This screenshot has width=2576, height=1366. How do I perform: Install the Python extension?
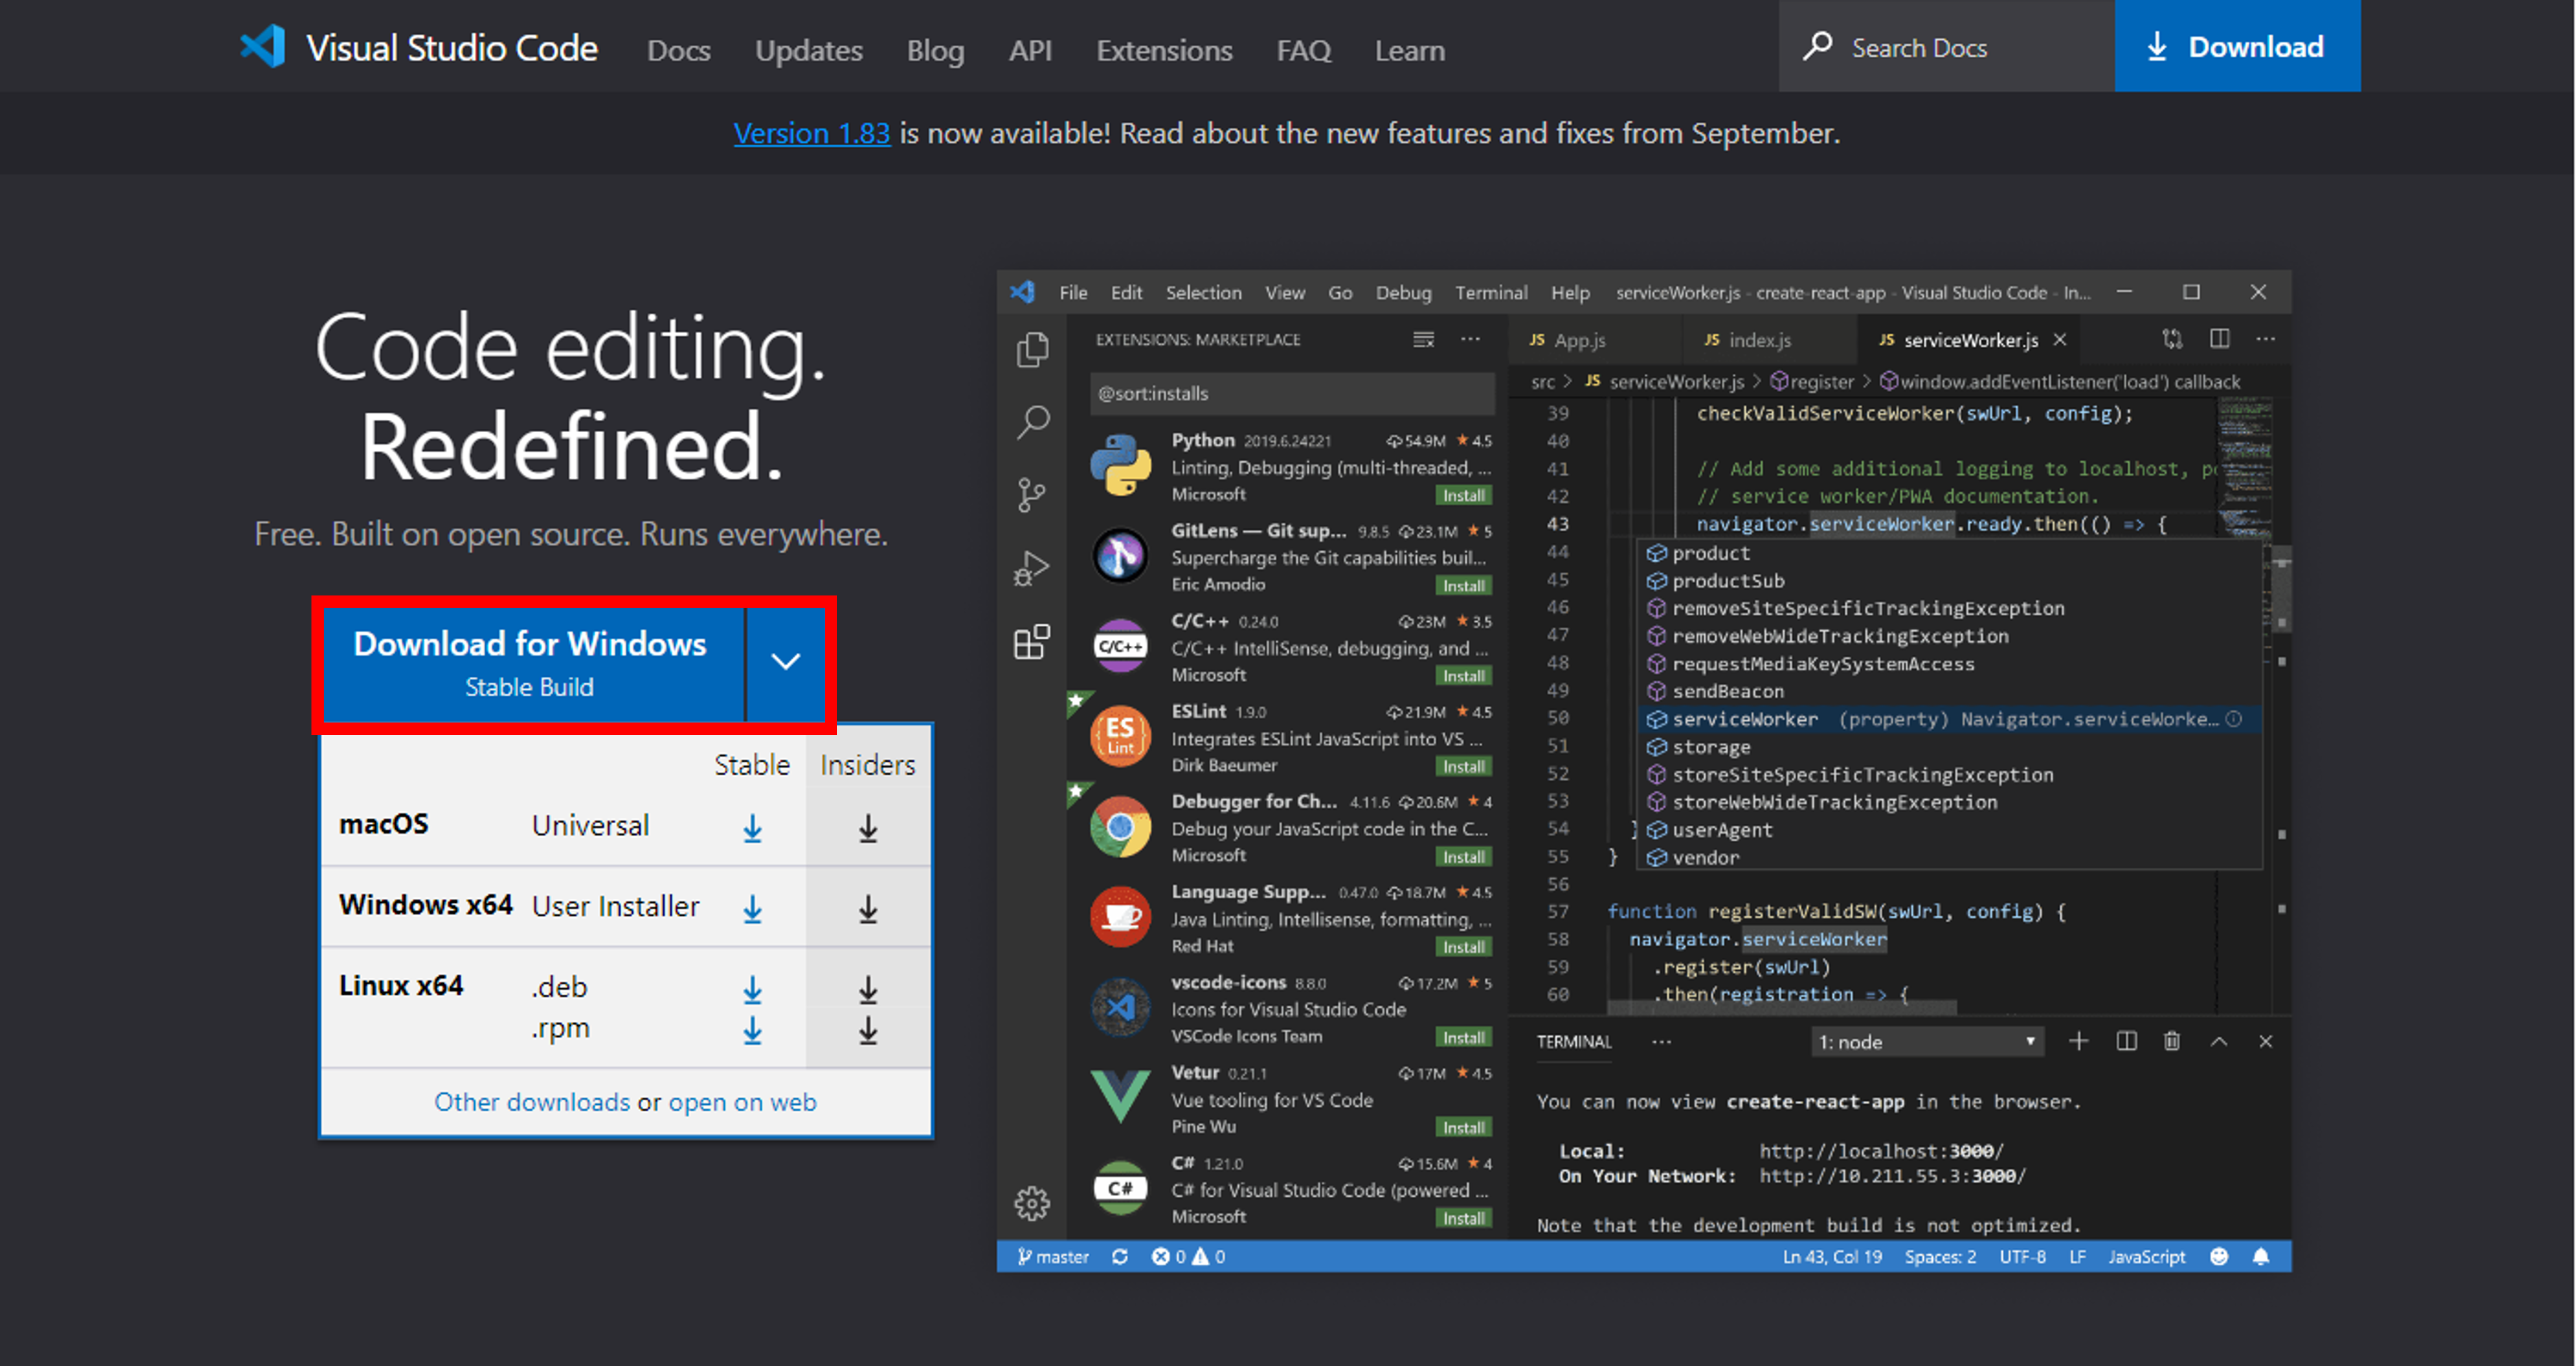tap(1463, 495)
